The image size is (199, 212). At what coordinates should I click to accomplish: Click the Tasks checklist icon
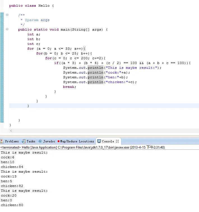24,141
